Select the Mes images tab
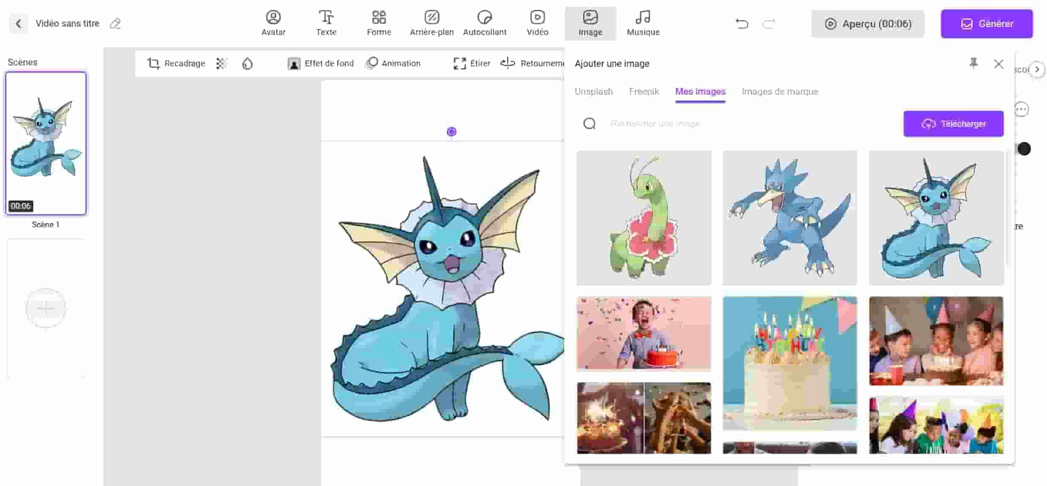 pyautogui.click(x=700, y=92)
